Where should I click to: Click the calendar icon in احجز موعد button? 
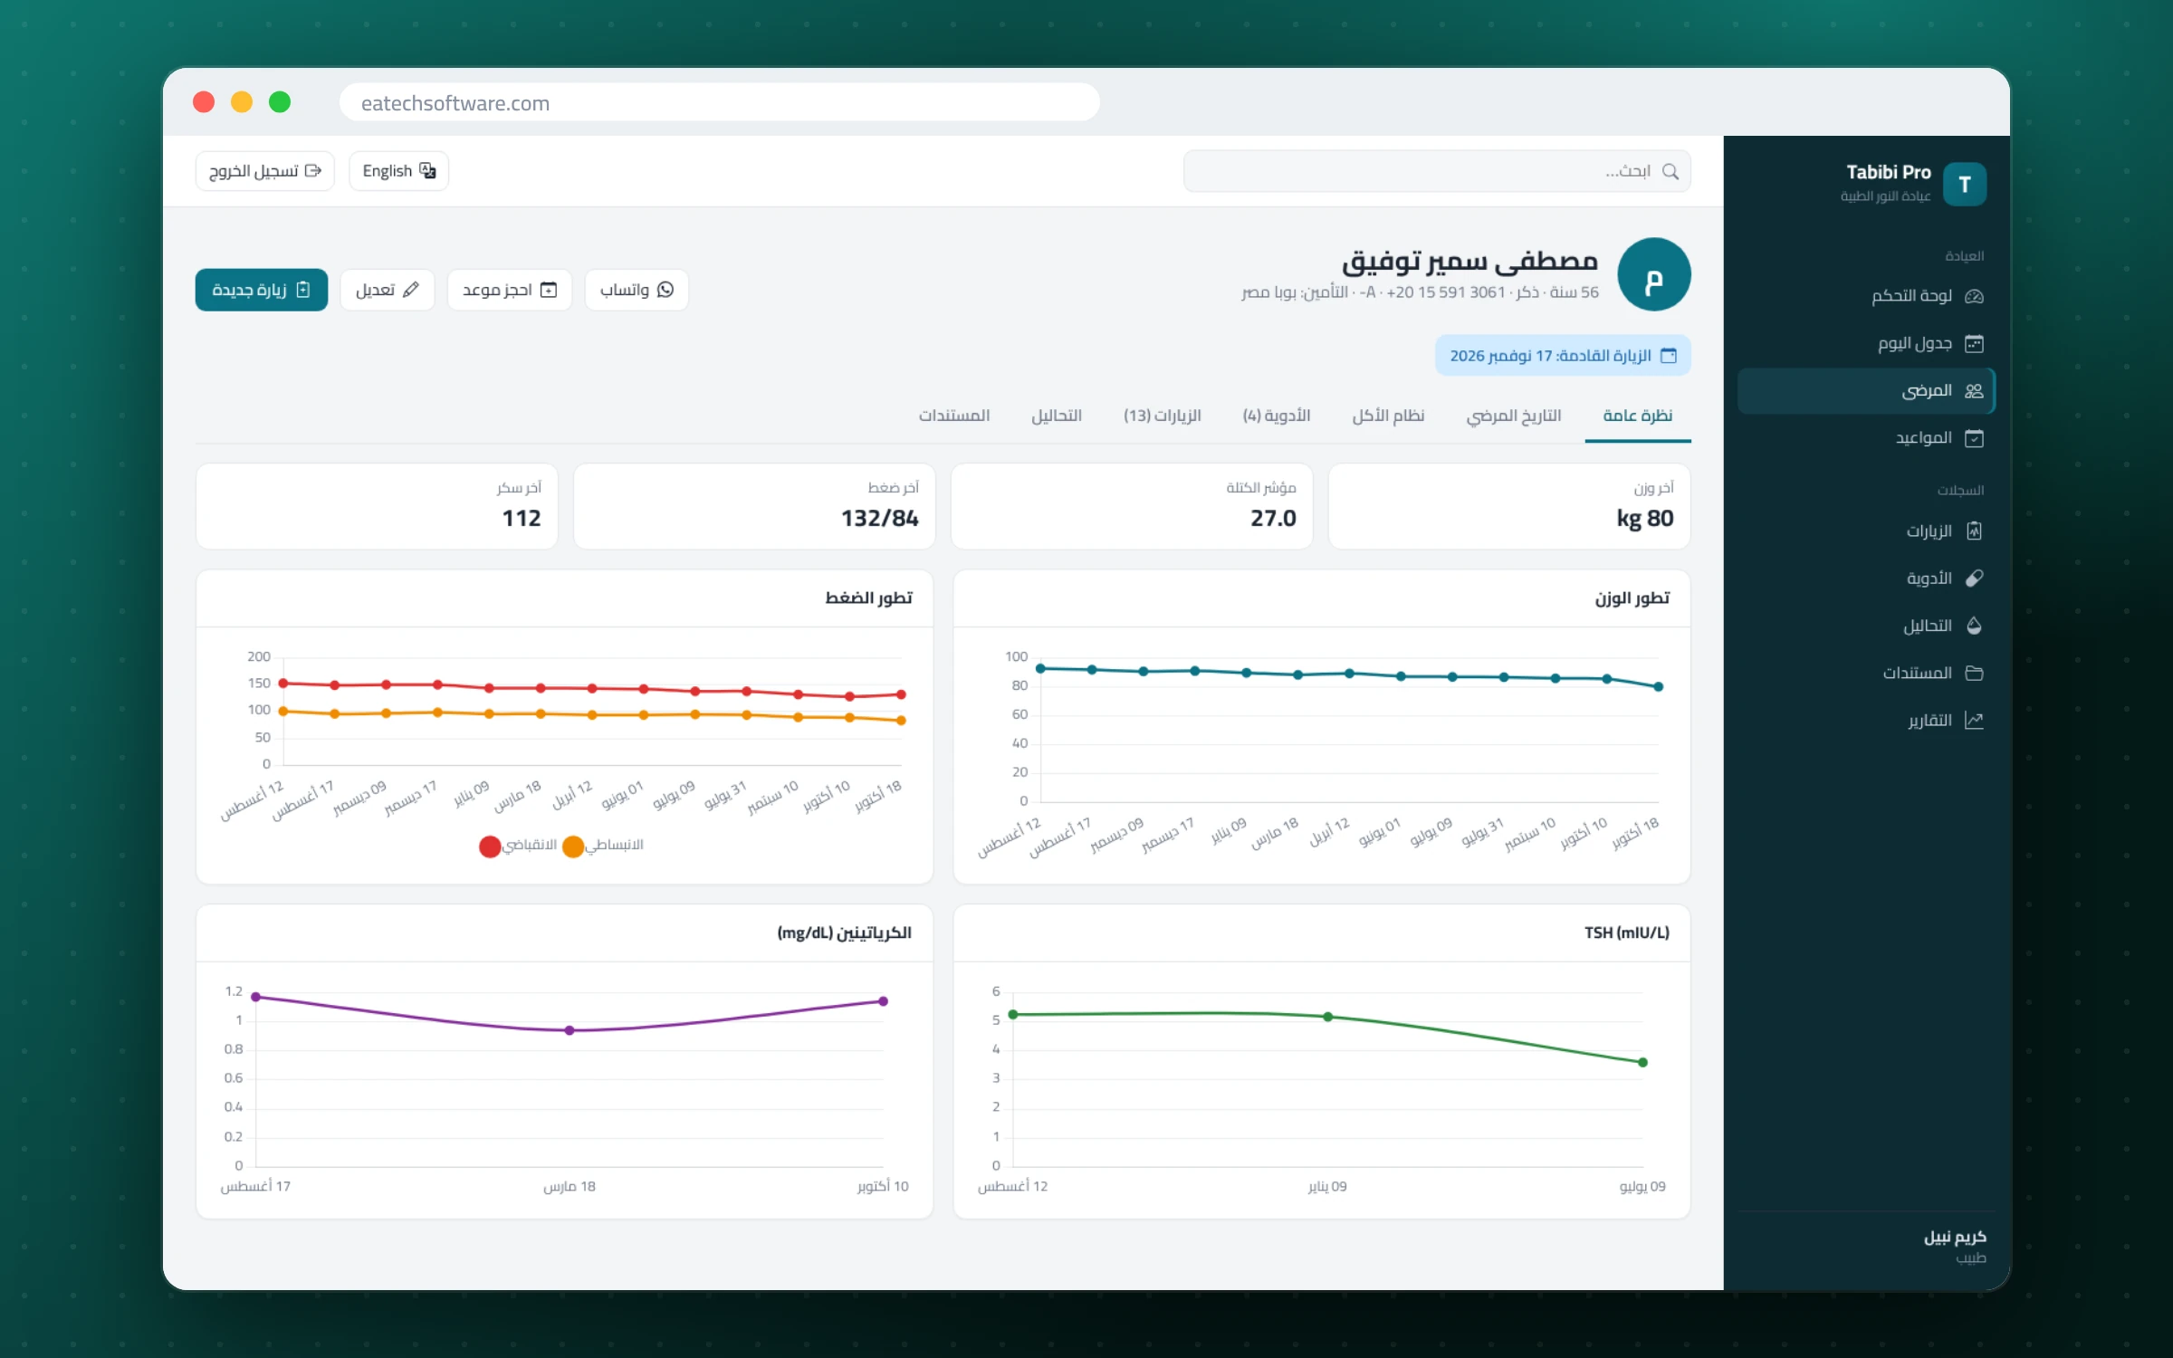pos(549,290)
